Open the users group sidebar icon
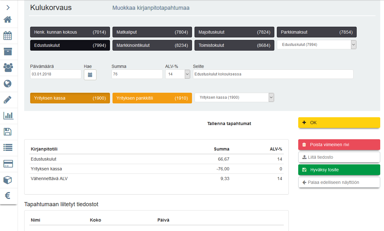 point(8,68)
